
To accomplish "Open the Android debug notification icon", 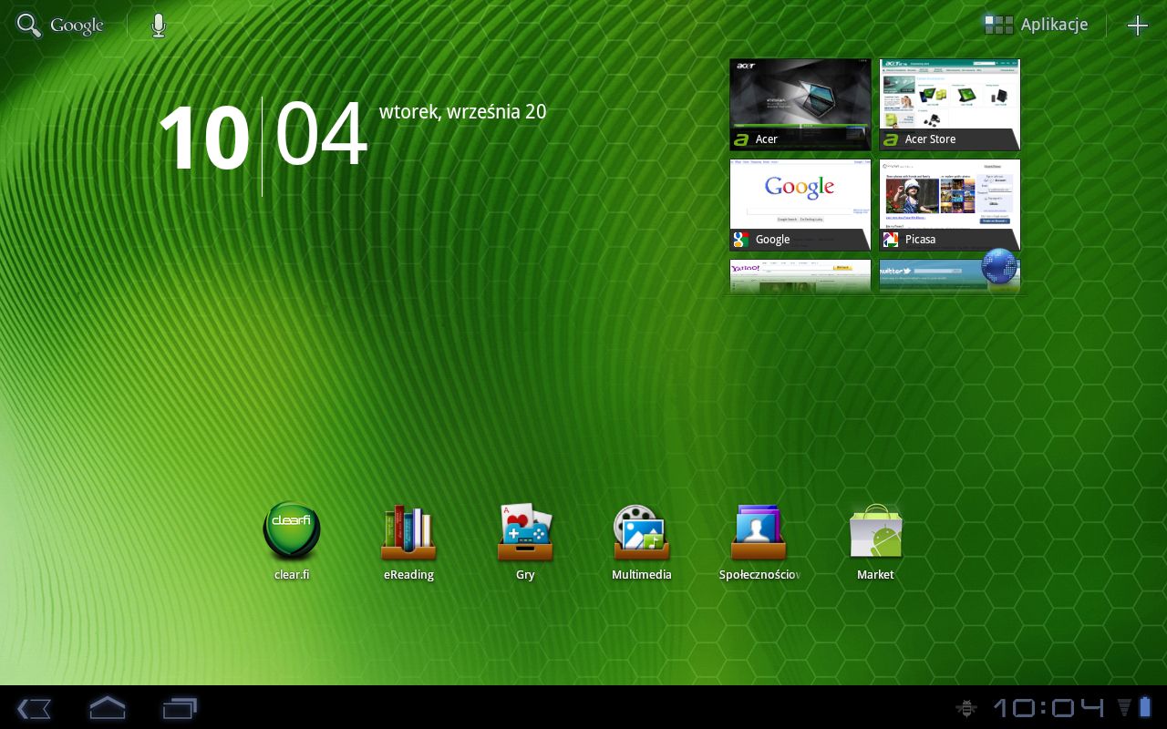I will point(966,708).
